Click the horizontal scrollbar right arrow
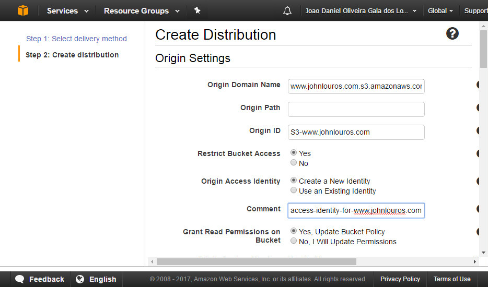The image size is (488, 287). [474, 261]
